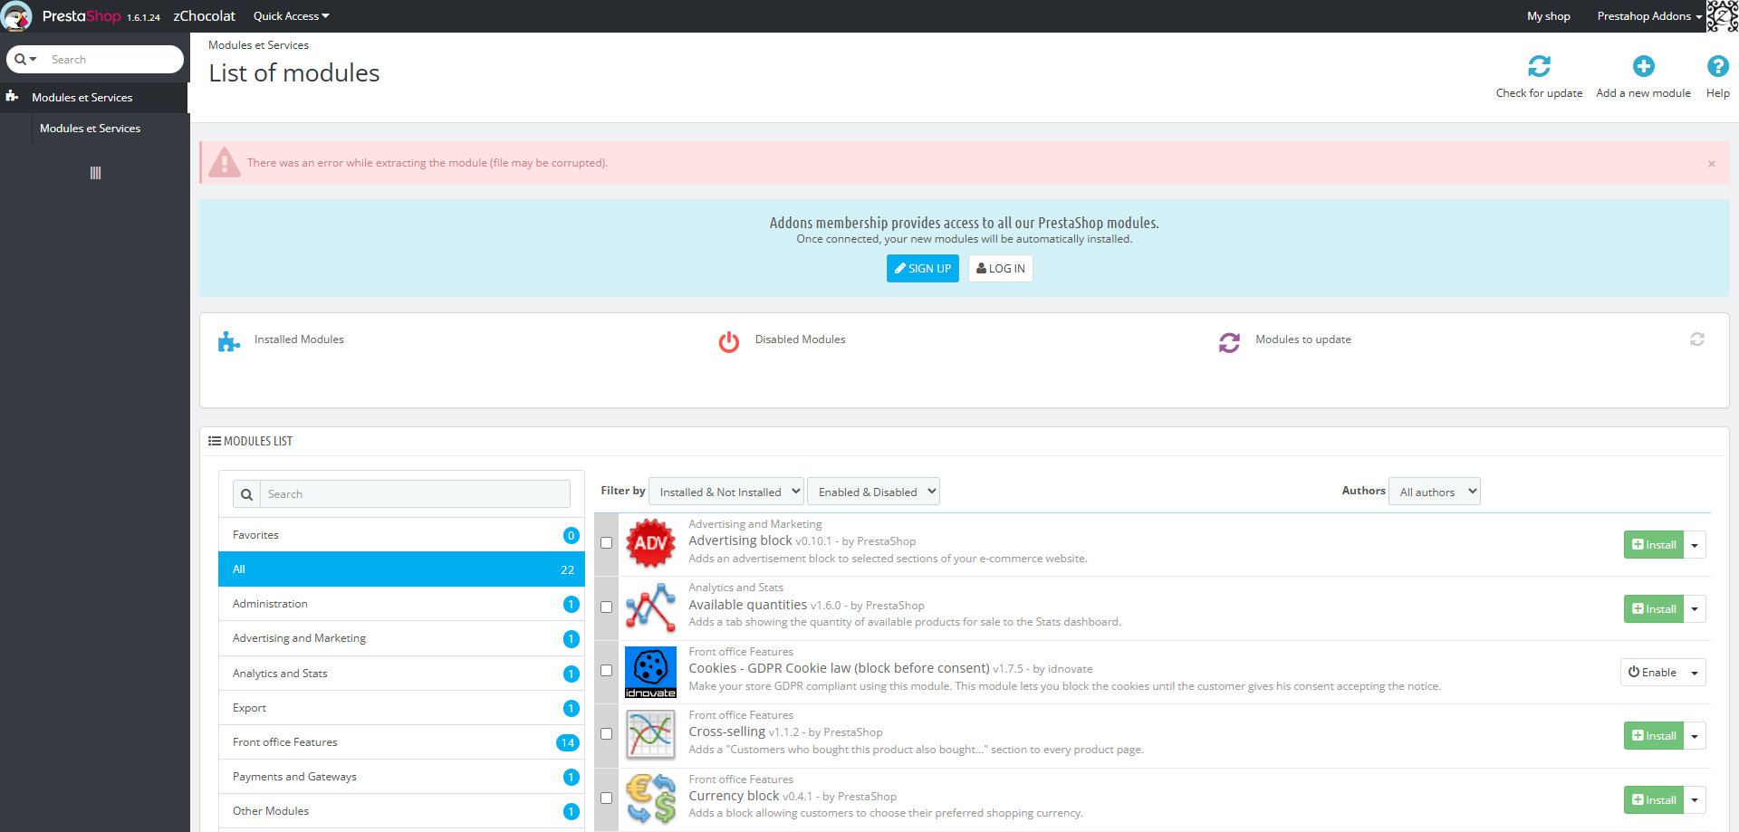Click the SIGN UP button

pyautogui.click(x=922, y=269)
